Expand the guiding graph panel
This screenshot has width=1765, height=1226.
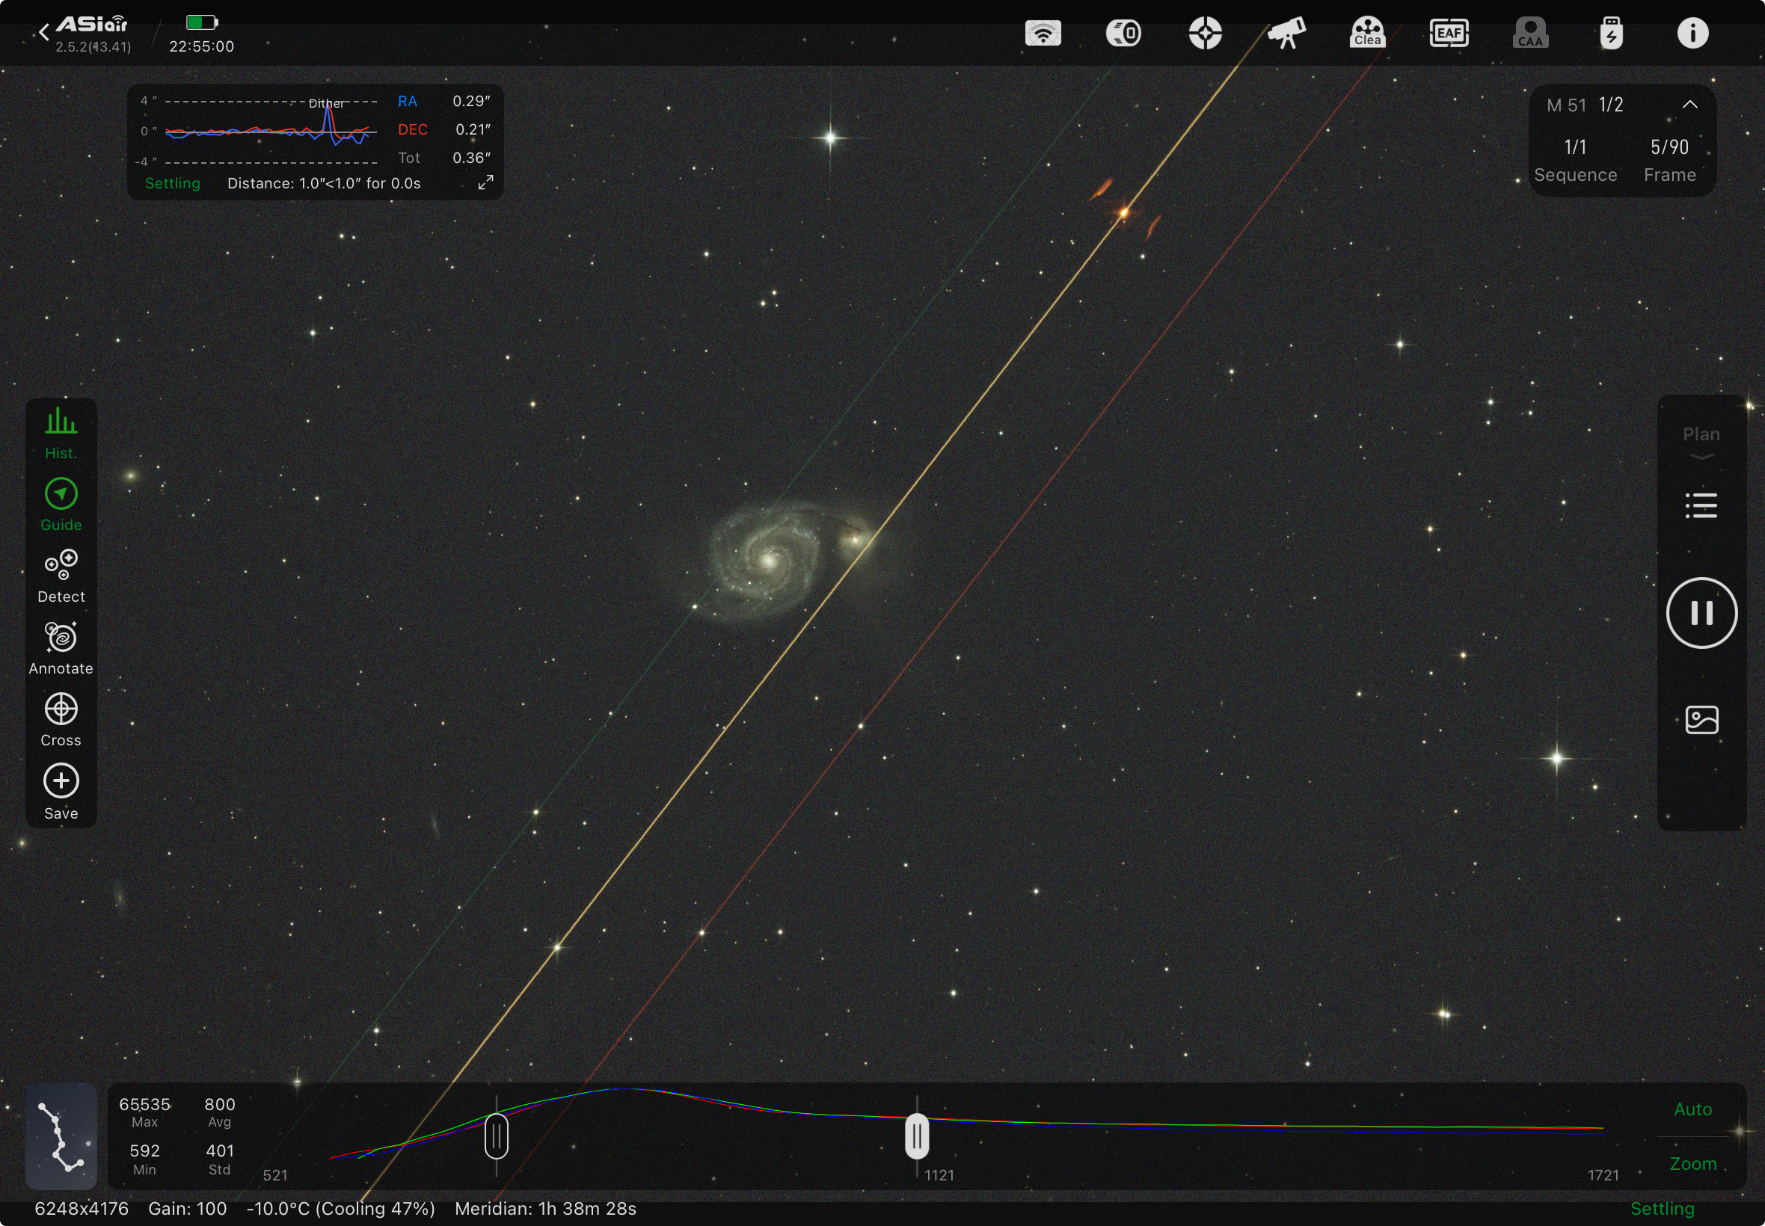coord(485,182)
